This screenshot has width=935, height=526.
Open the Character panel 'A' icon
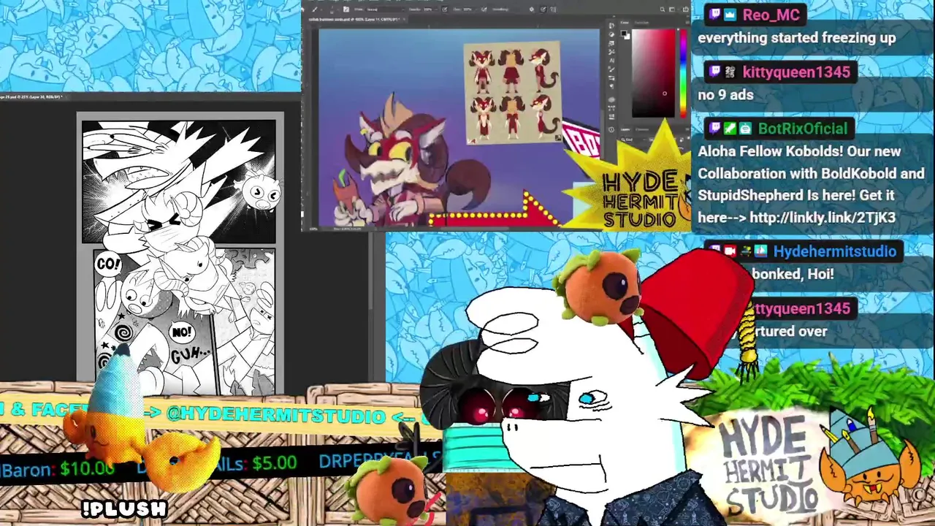[x=611, y=61]
